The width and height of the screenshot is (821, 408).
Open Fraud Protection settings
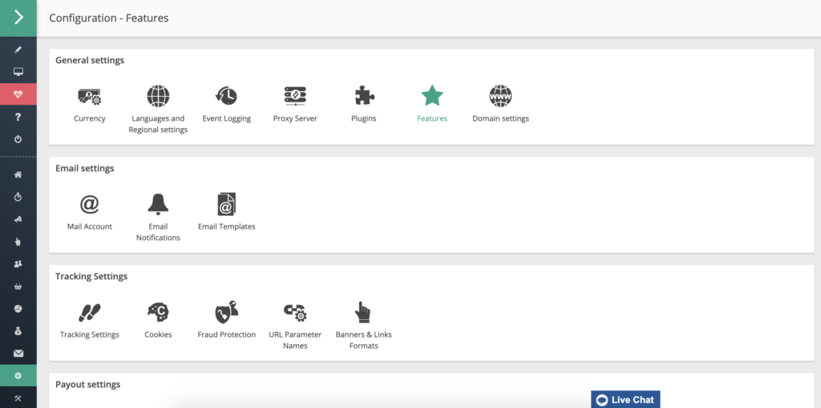pyautogui.click(x=227, y=313)
